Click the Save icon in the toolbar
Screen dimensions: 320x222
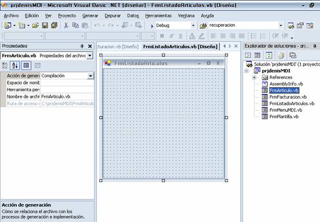[45, 25]
